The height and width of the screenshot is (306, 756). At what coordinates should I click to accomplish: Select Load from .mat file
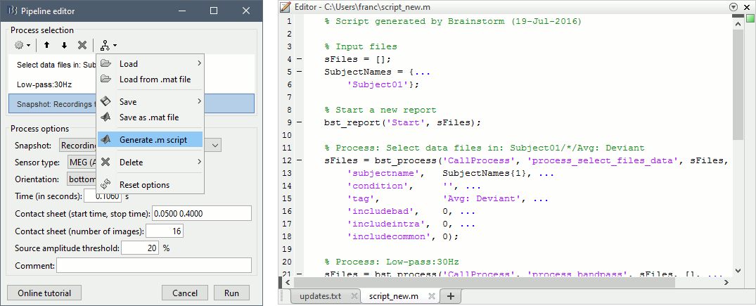(x=155, y=79)
